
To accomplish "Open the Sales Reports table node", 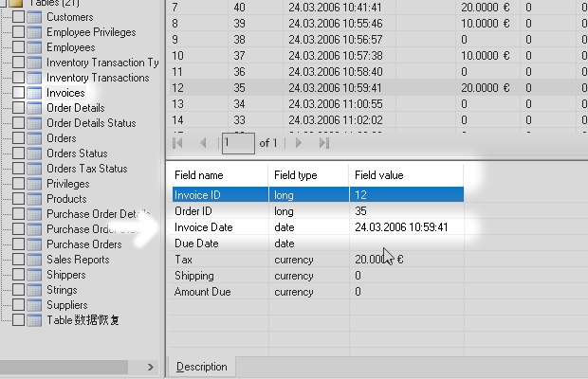I will (77, 260).
